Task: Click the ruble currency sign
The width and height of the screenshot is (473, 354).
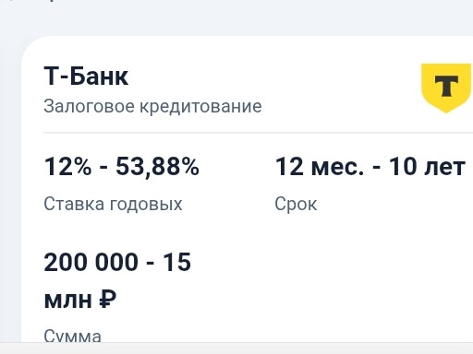Action: pyautogui.click(x=108, y=300)
